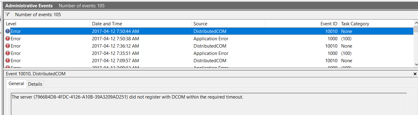Sort by Event ID column header
The height and width of the screenshot is (115, 418).
pos(302,23)
